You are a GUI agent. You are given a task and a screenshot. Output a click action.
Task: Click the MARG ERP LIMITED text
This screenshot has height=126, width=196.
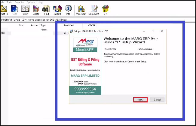85,76
